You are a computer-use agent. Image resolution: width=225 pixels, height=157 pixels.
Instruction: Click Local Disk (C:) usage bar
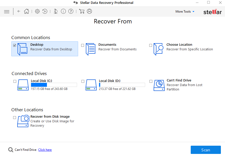pyautogui.click(x=54, y=85)
